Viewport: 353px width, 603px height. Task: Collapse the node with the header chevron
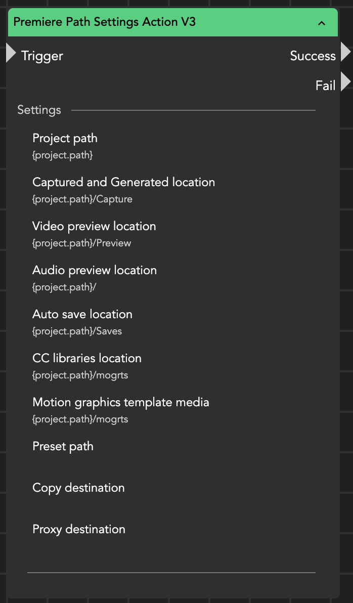pos(322,23)
